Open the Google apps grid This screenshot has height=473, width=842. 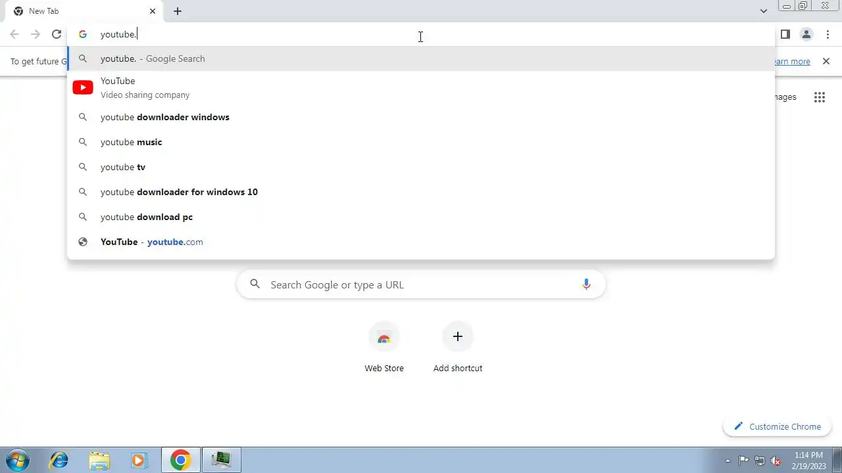[x=820, y=97]
